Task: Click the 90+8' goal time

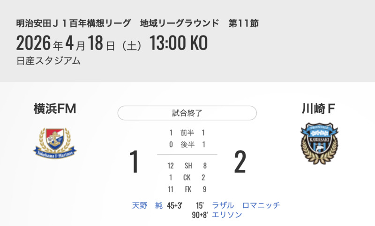Action: click(x=200, y=215)
